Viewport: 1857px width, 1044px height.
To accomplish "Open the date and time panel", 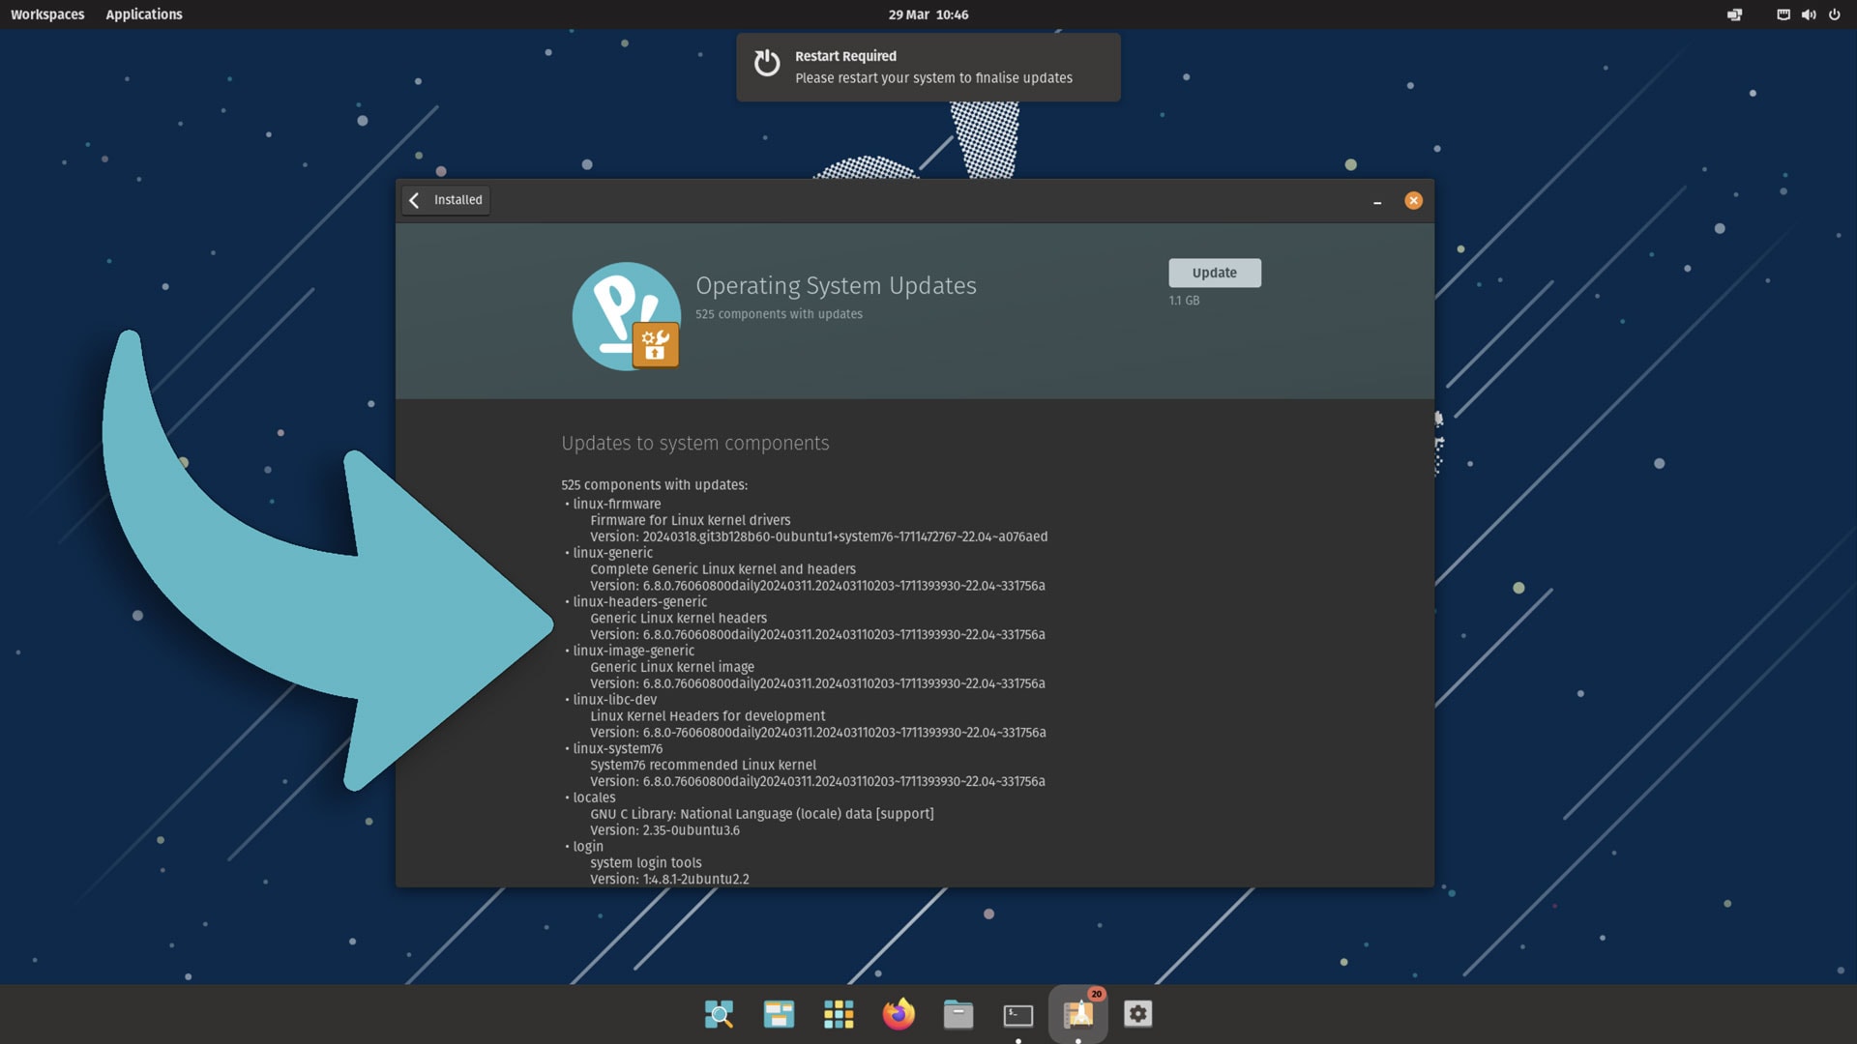I will pyautogui.click(x=928, y=14).
